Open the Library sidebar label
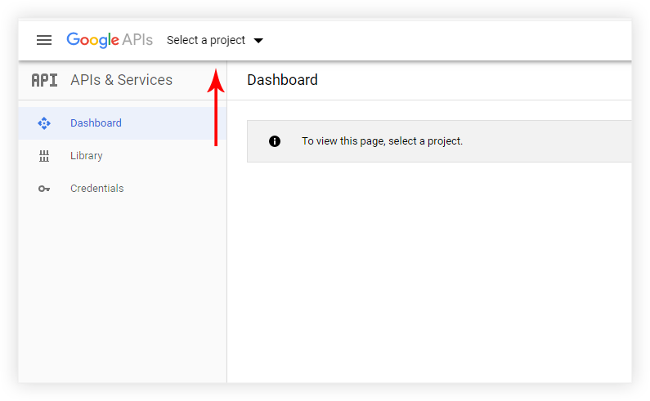 coord(86,156)
